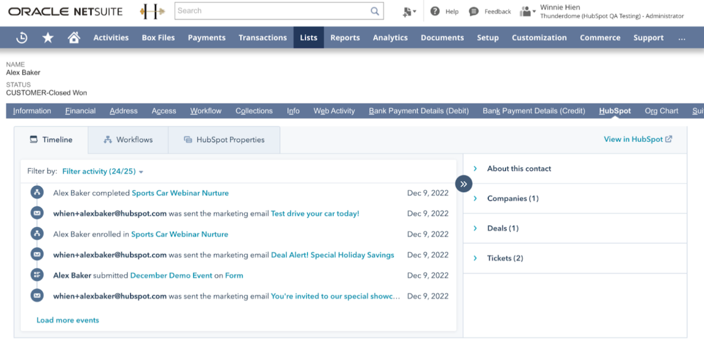Image resolution: width=704 pixels, height=352 pixels.
Task: Click the workflow icon beside 'enrolled in Sports Car Webinar Nurture'
Action: click(x=37, y=234)
